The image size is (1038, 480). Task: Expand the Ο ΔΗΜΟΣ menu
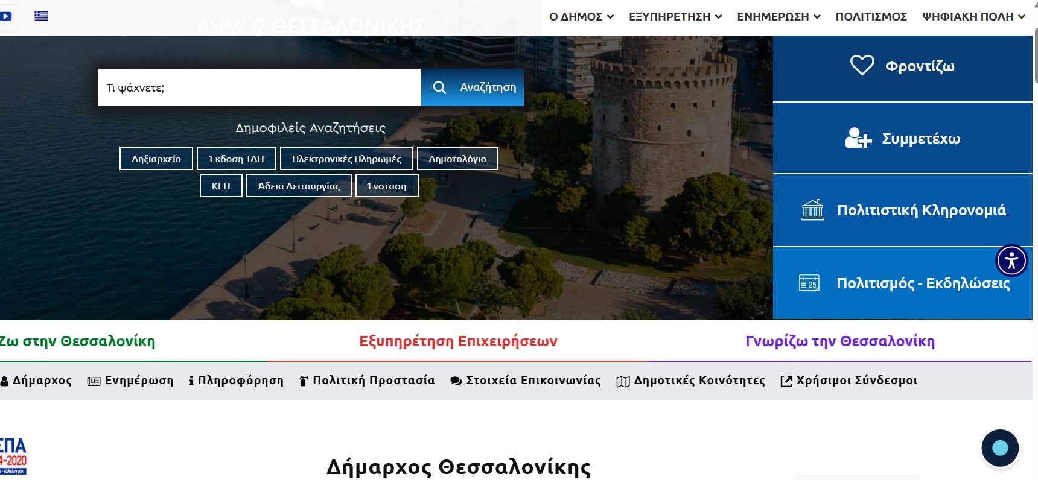click(x=581, y=17)
